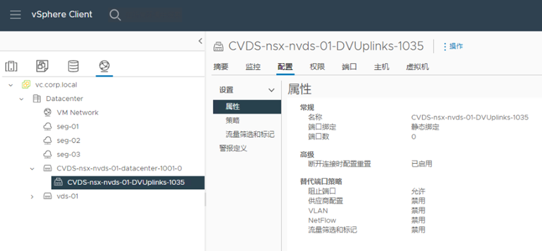This screenshot has height=251, width=542.
Task: Open 警报定义 in the side menu
Action: click(x=234, y=149)
